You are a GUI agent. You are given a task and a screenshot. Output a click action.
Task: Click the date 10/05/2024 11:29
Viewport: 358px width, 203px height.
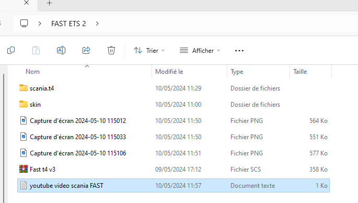178,88
